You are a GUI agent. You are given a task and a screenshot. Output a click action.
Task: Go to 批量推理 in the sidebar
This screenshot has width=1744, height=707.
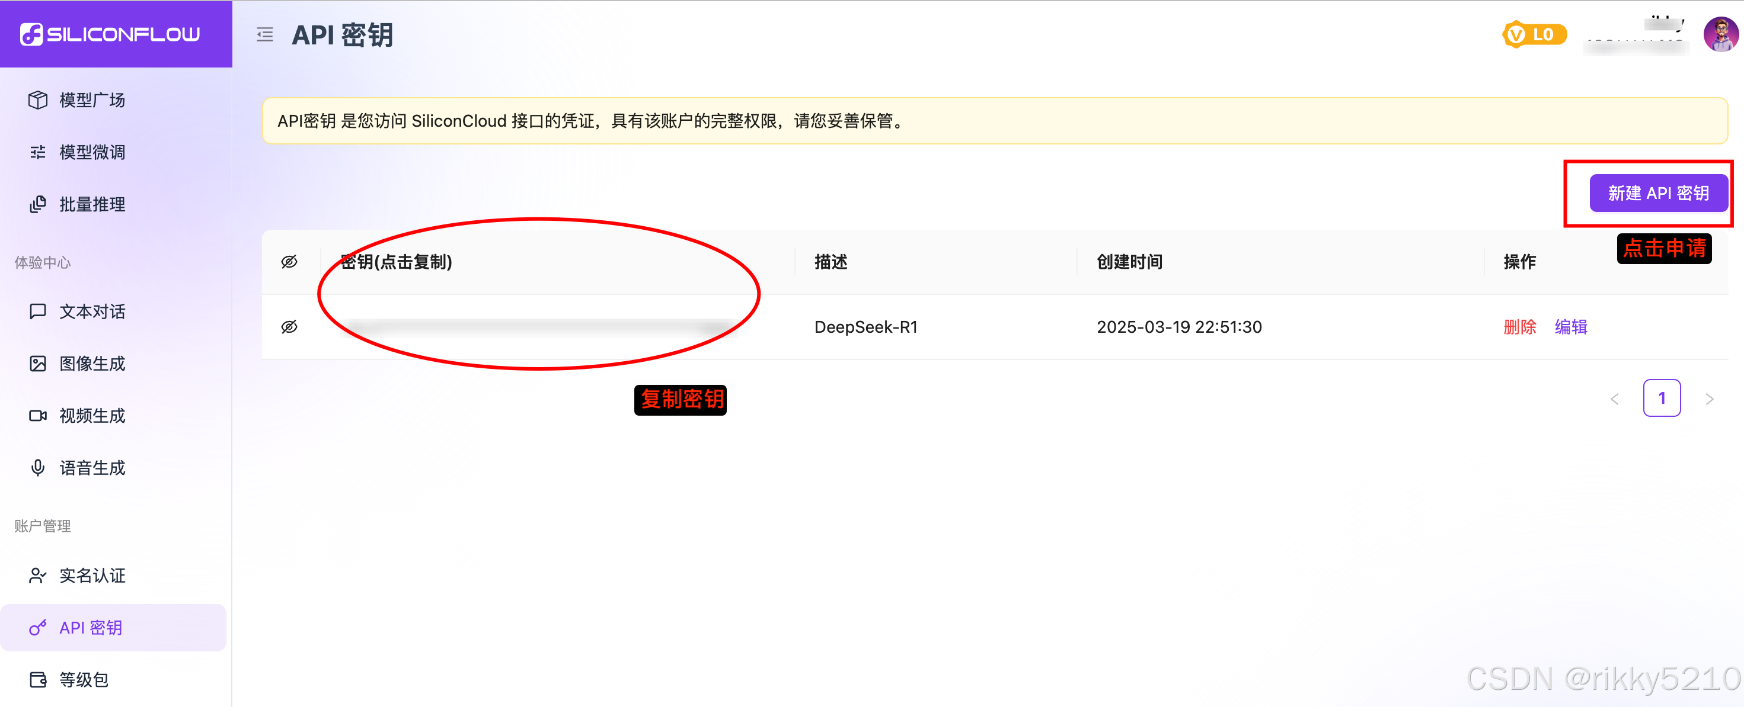point(91,204)
